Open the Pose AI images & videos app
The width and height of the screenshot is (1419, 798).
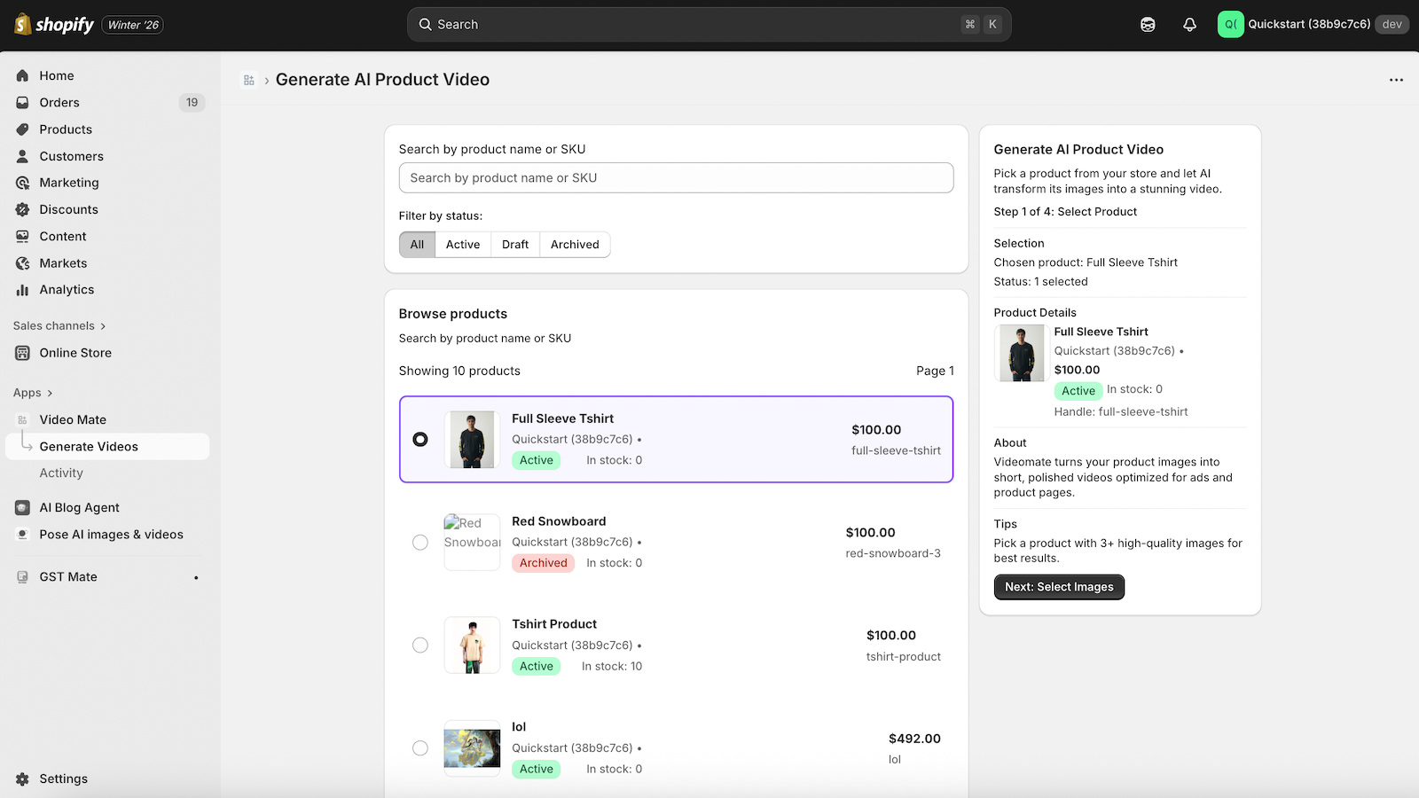pos(111,534)
